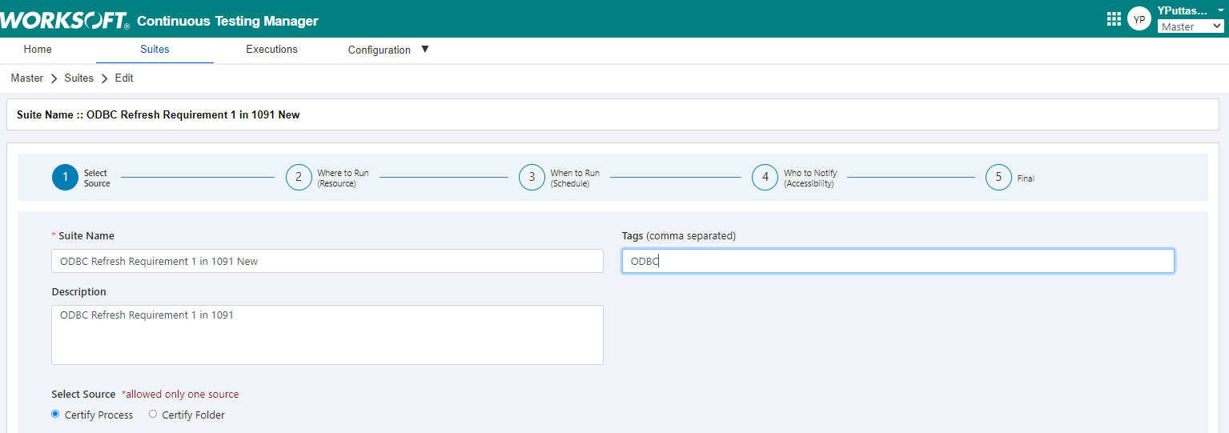Jump to step 3 When to Run
Screen dimensions: 1229x433
pyautogui.click(x=532, y=178)
